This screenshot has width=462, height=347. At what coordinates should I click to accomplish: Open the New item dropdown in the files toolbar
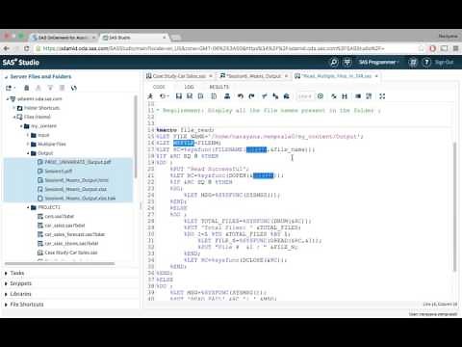click(x=11, y=88)
